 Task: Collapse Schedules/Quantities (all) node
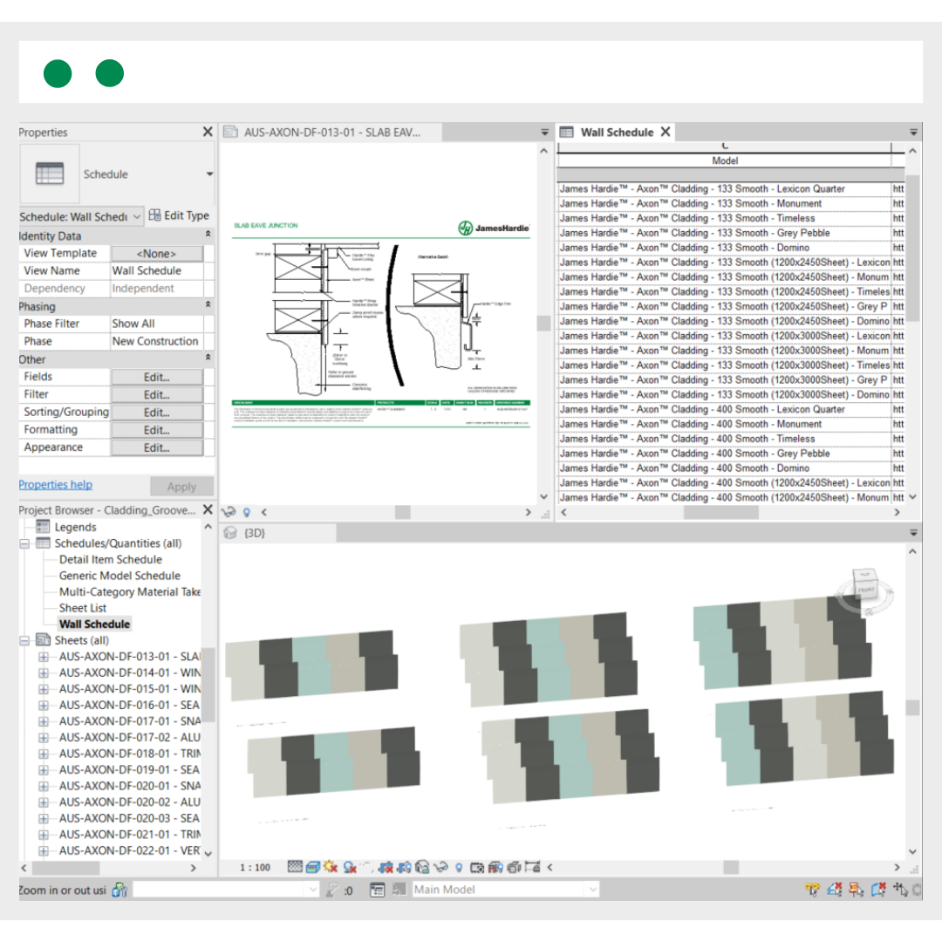tap(24, 543)
